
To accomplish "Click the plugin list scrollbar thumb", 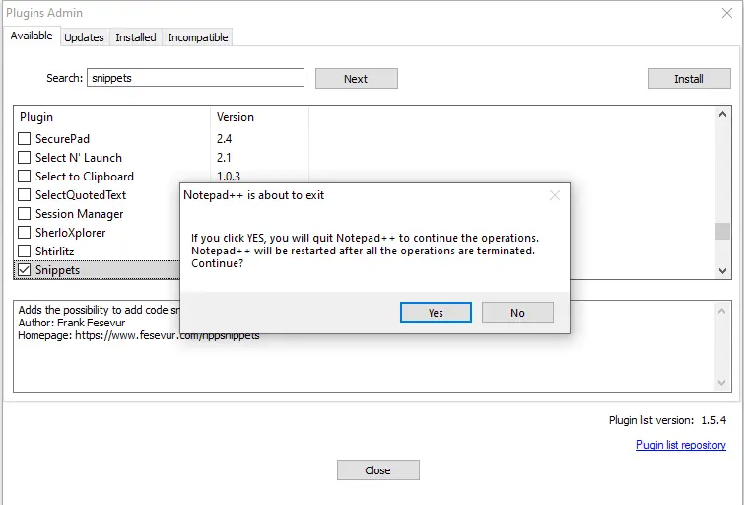I will [x=722, y=232].
